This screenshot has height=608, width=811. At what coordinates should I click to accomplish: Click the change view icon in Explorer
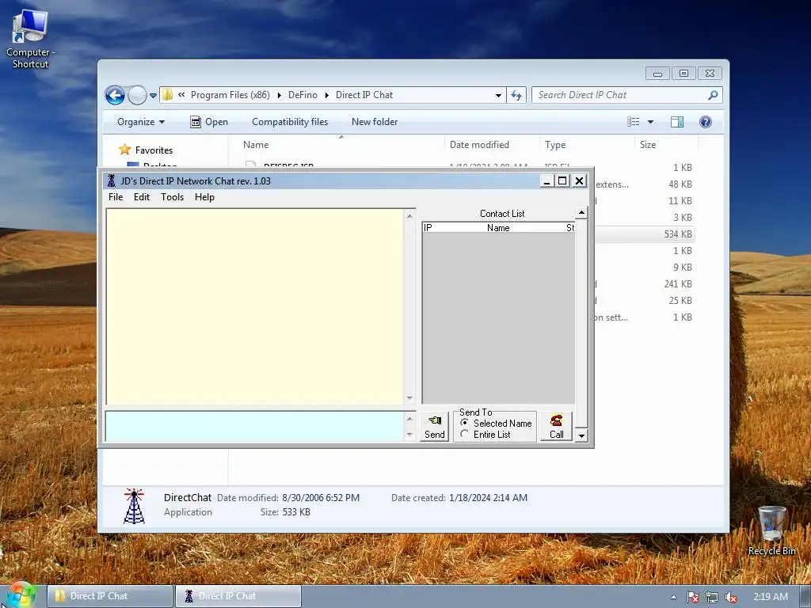pyautogui.click(x=634, y=121)
